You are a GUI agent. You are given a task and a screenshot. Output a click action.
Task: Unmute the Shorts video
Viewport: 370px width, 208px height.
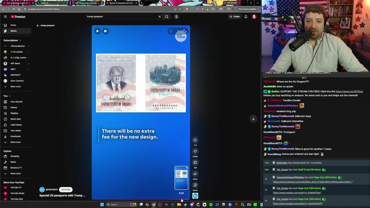pyautogui.click(x=106, y=31)
